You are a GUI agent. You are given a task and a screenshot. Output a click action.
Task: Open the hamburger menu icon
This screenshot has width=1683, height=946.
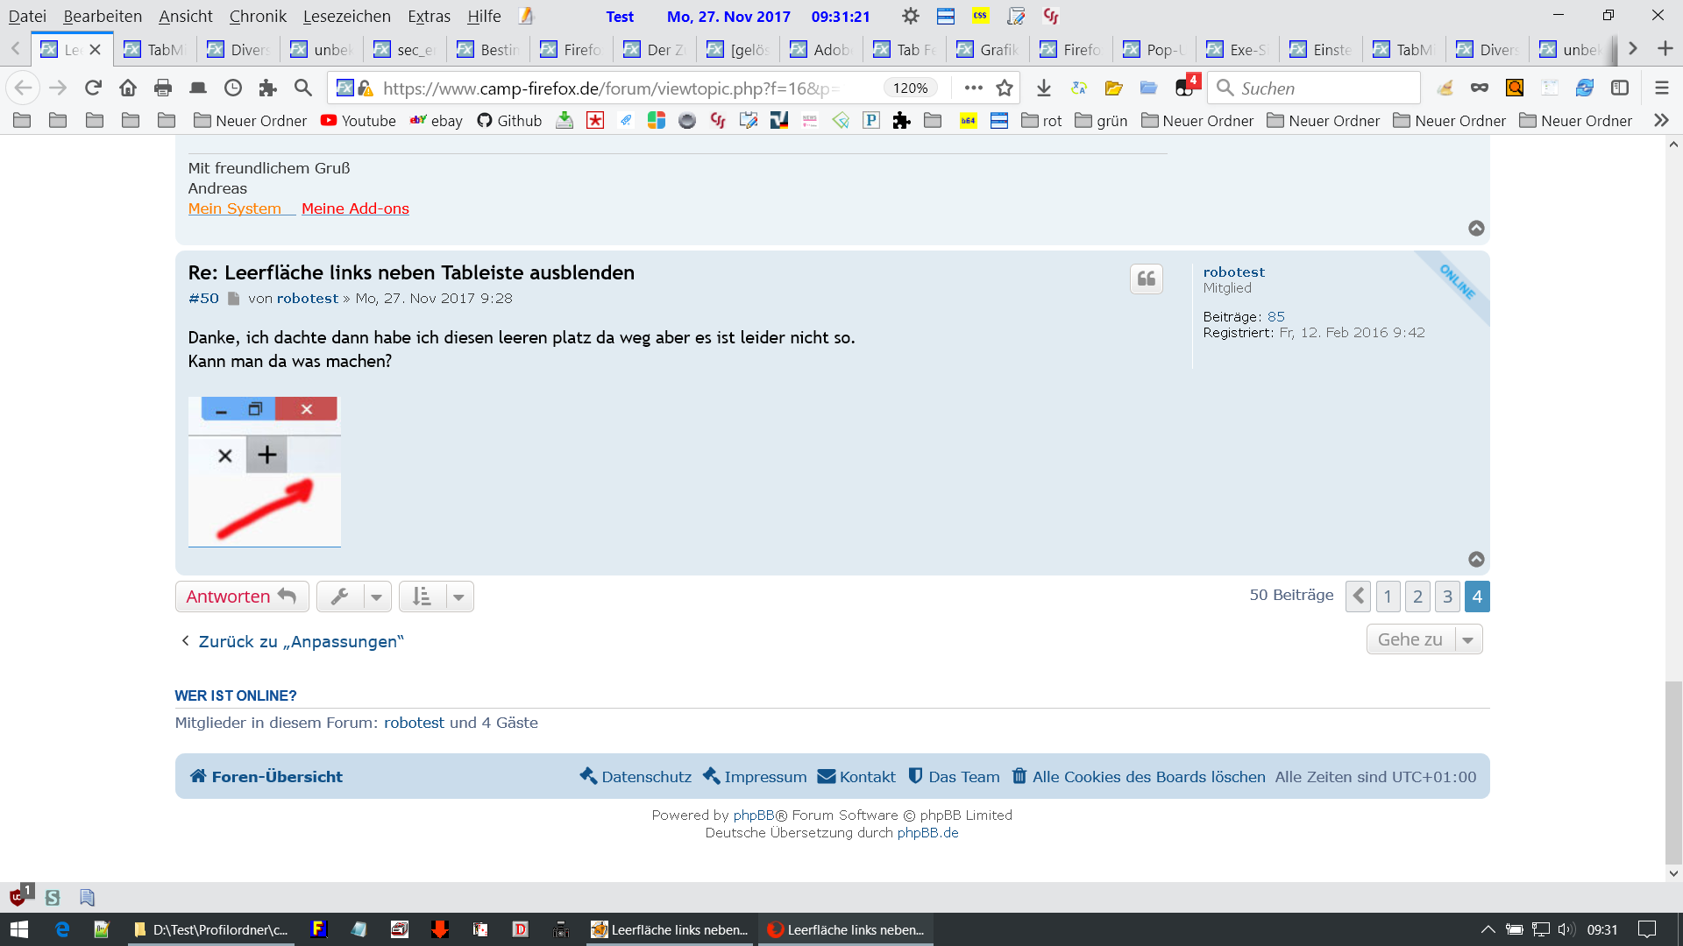tap(1661, 88)
